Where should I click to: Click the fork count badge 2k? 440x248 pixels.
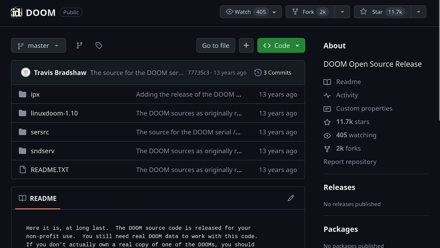click(x=323, y=12)
